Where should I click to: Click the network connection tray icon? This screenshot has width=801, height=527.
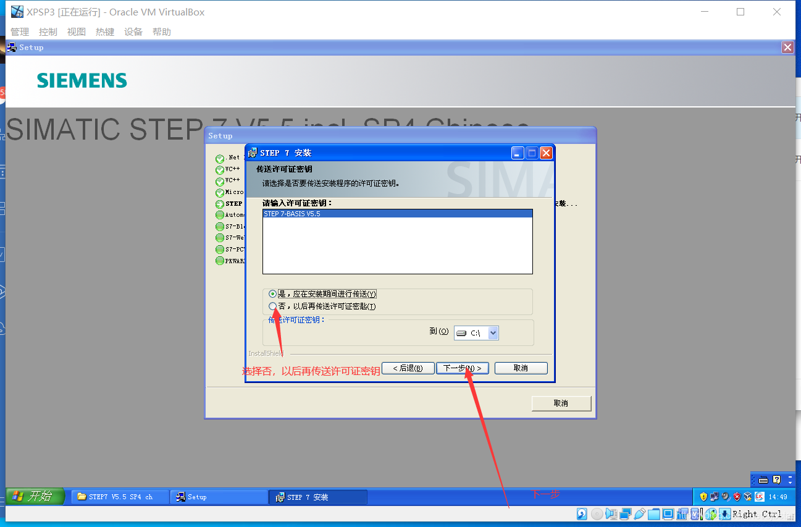tap(715, 497)
